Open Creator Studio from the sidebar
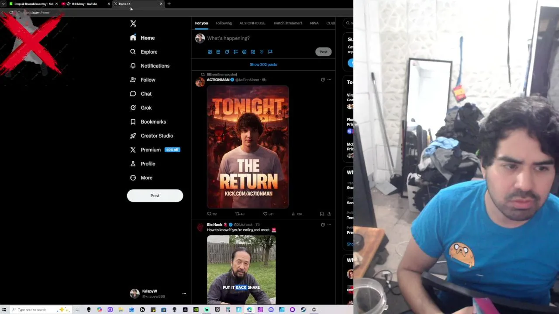Screen dimensions: 559x314 pyautogui.click(x=152, y=136)
